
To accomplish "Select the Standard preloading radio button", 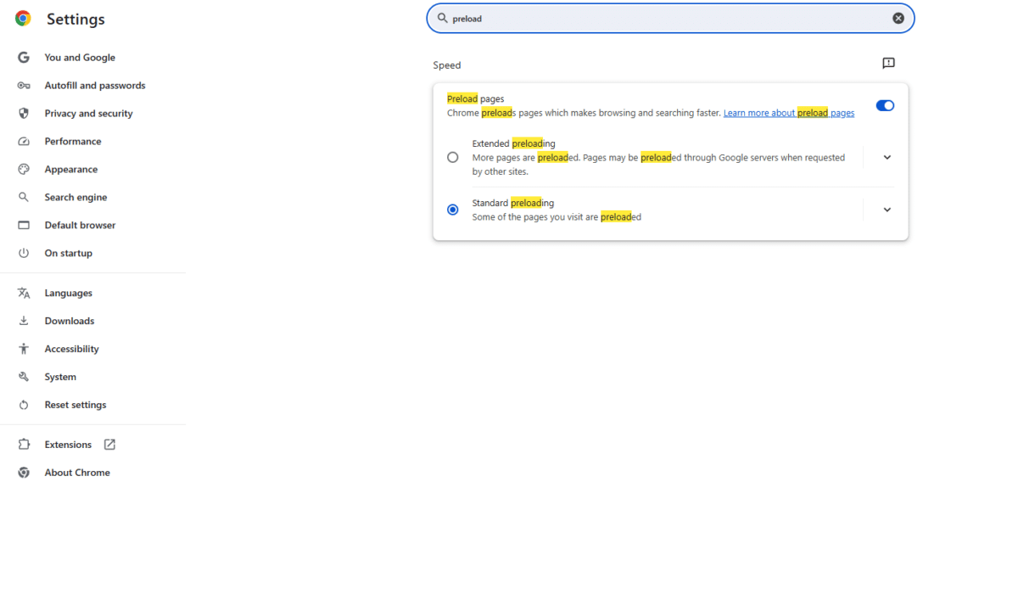I will [453, 210].
